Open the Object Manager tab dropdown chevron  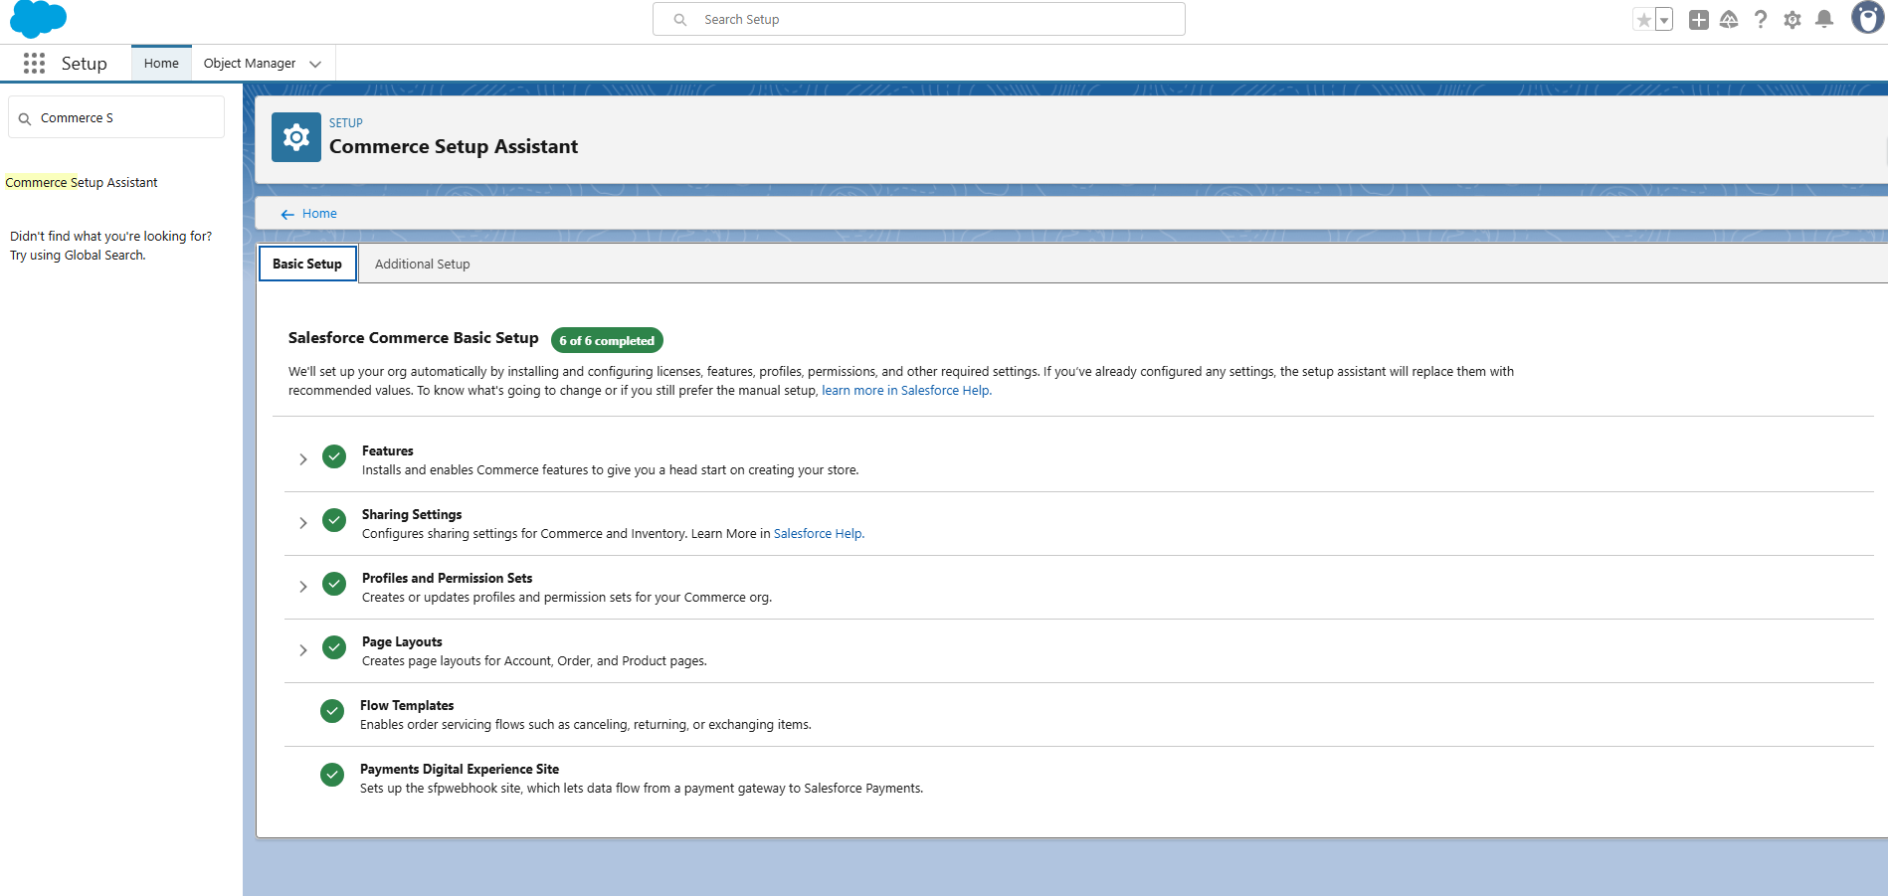click(315, 64)
